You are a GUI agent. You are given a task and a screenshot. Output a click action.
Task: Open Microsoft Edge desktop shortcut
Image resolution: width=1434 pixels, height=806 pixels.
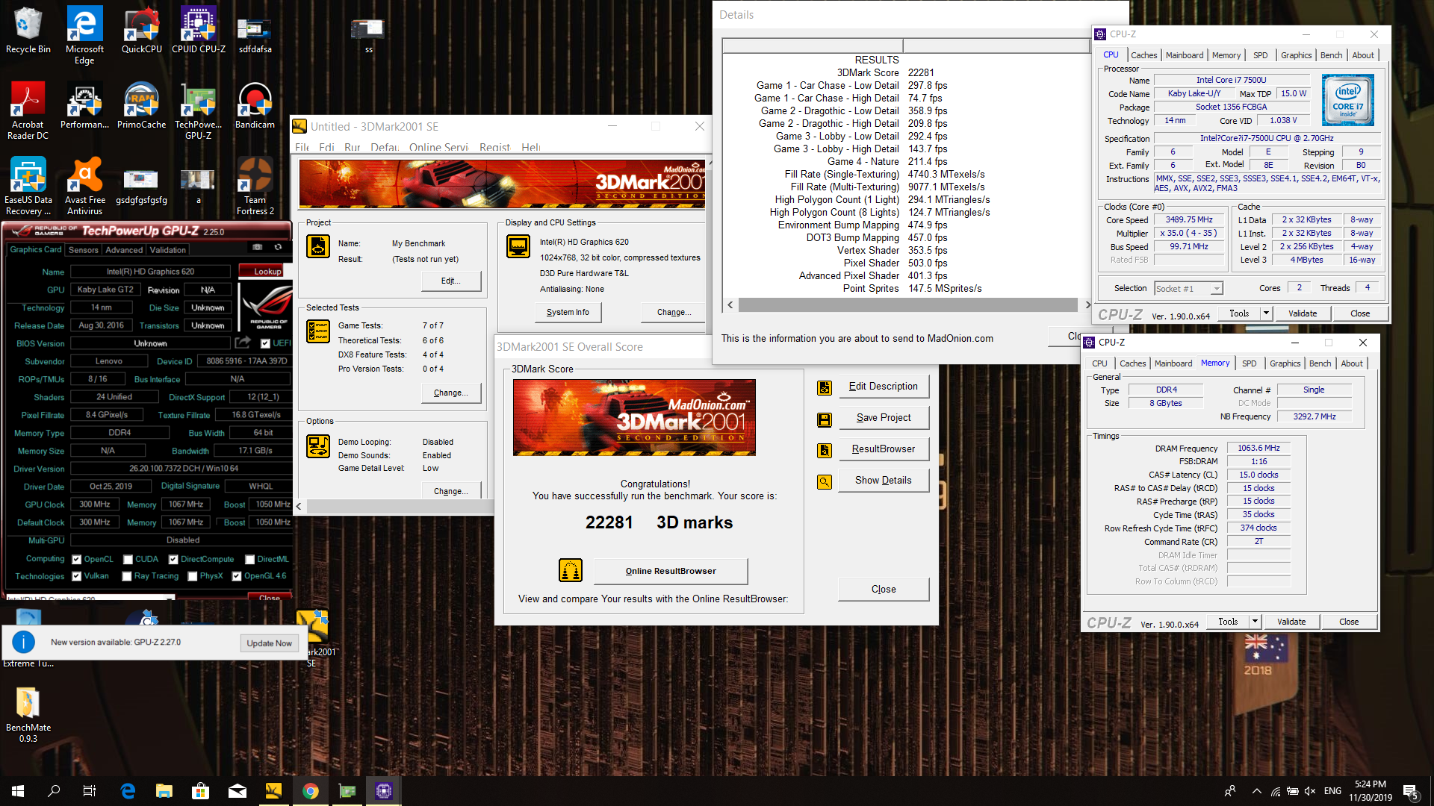(x=84, y=36)
